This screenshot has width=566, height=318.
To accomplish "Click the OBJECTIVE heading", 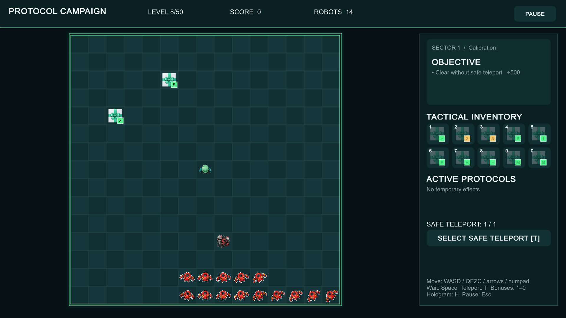I will click(x=456, y=62).
